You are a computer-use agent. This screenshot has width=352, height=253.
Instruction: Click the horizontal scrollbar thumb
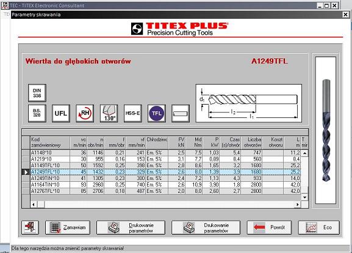(41, 204)
